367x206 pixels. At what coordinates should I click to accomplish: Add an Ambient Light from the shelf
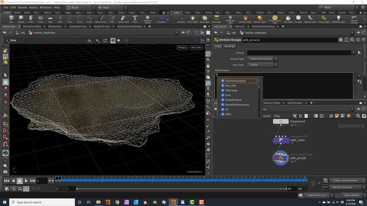[x=338, y=19]
